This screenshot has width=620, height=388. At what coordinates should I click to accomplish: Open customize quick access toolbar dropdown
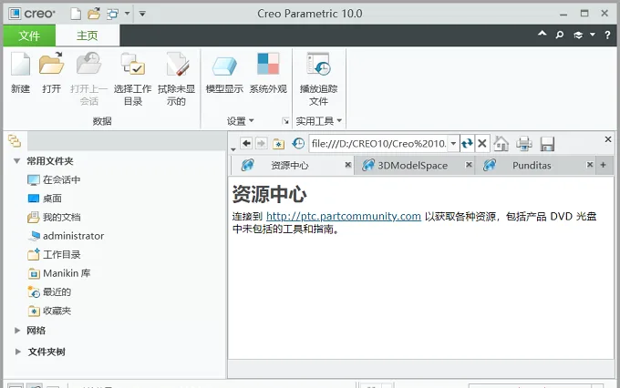(x=142, y=14)
